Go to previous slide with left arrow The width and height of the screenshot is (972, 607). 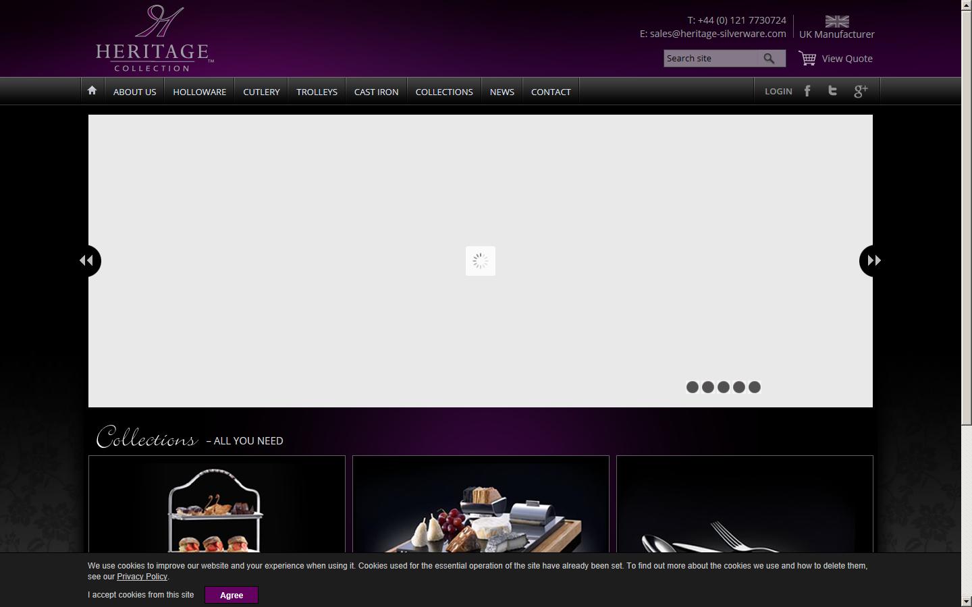pos(86,260)
